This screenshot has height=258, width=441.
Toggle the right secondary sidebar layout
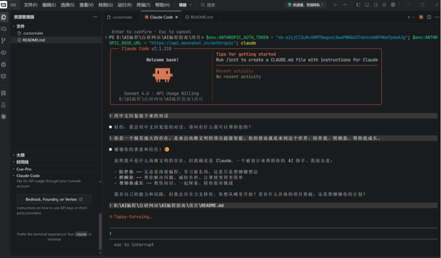click(376, 5)
